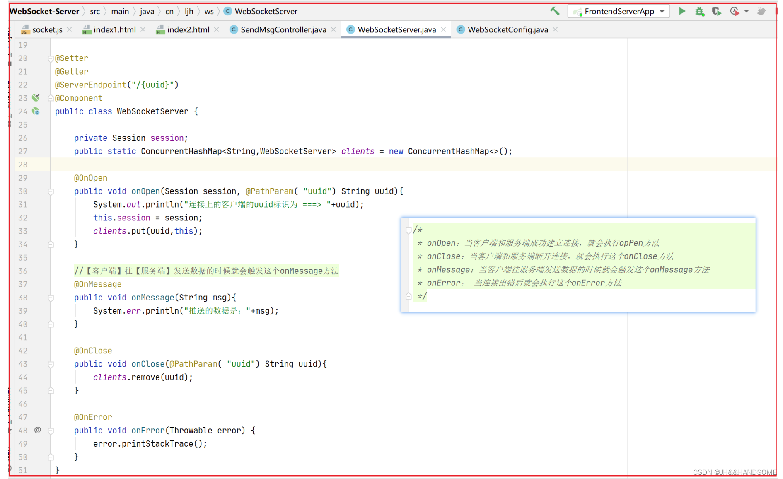Viewport: 783px width, 479px height.
Task: Collapse the onMessage method fold at line 38
Action: click(51, 298)
